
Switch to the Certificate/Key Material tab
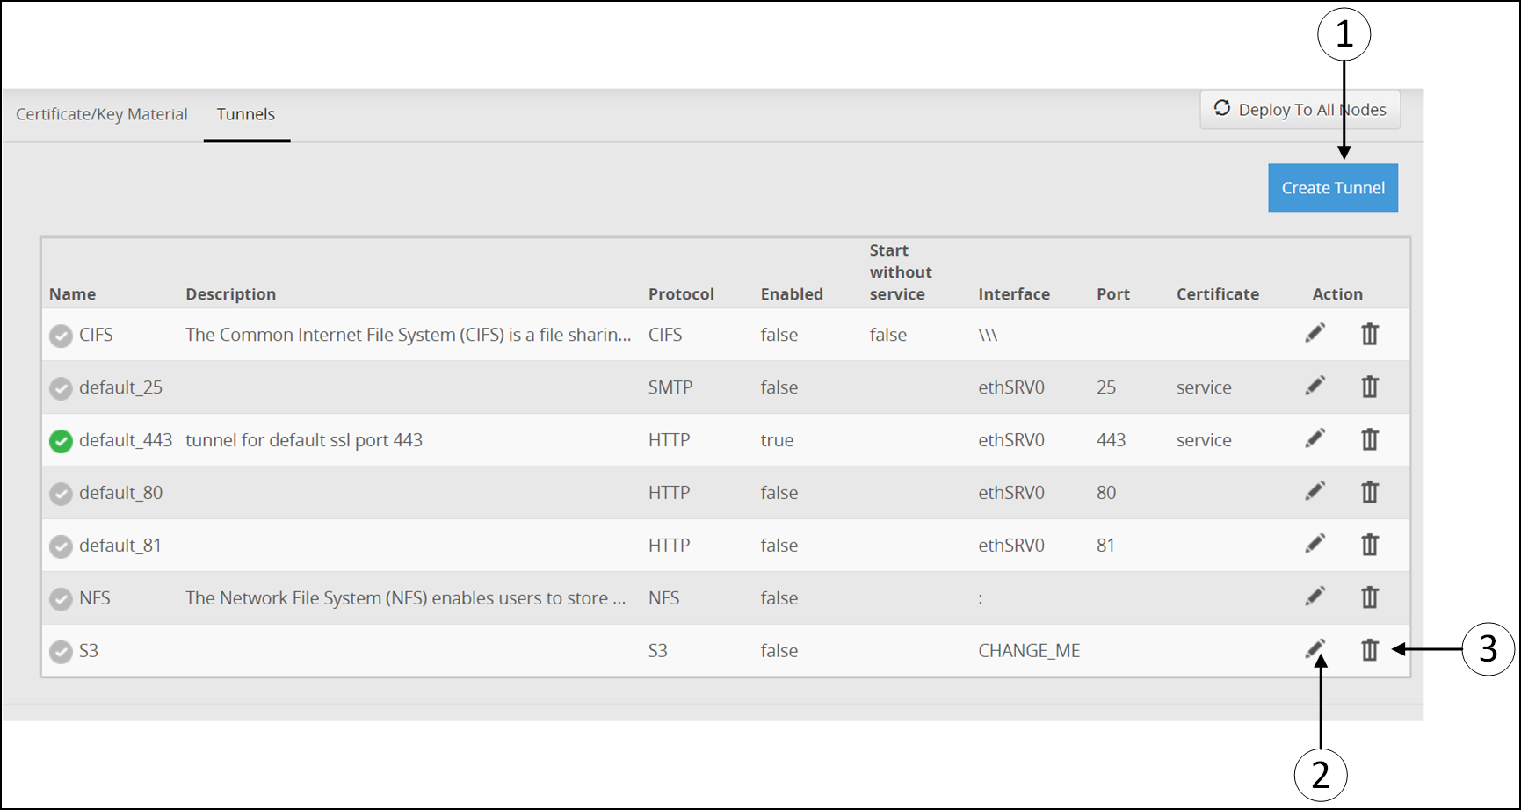102,114
